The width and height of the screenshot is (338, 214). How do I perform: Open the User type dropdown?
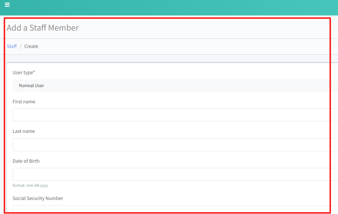pos(174,86)
